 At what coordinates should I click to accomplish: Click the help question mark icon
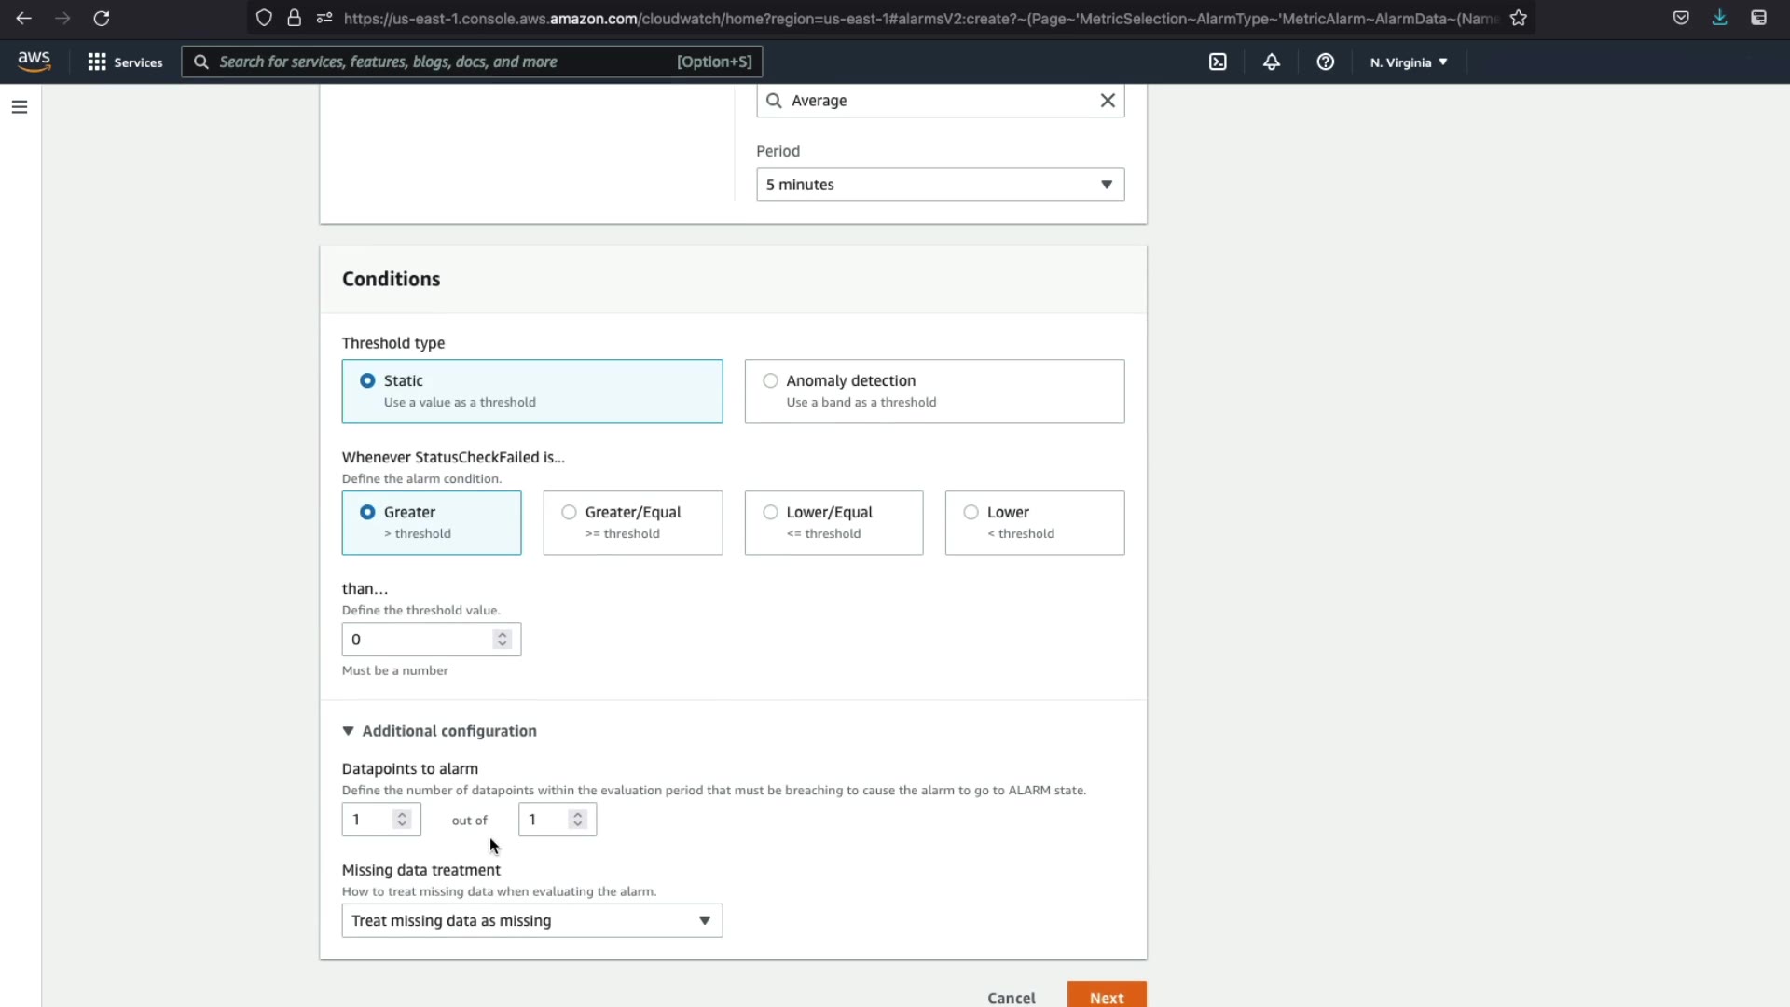[1325, 62]
